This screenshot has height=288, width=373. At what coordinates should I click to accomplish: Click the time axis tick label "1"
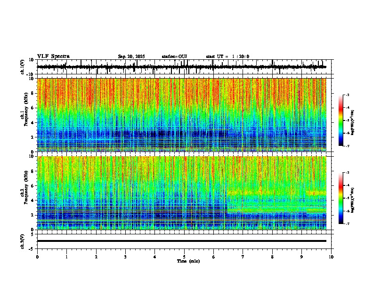tap(66, 257)
